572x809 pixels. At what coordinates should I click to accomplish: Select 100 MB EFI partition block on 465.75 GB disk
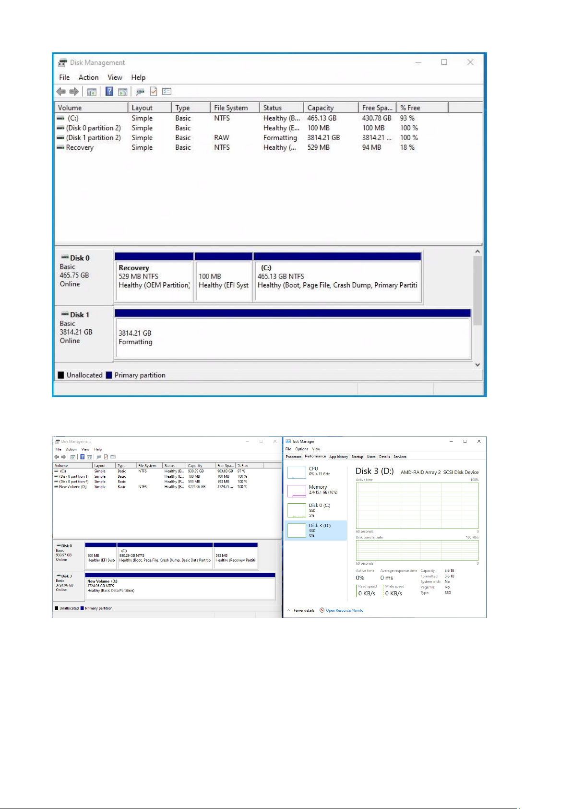(x=224, y=277)
